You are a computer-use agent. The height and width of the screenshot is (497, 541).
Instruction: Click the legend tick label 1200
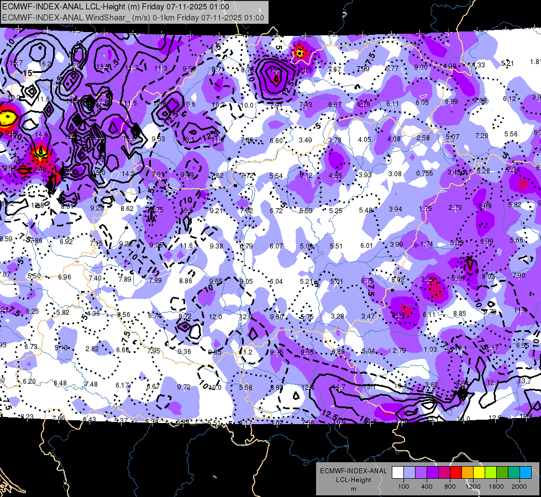pos(473,487)
